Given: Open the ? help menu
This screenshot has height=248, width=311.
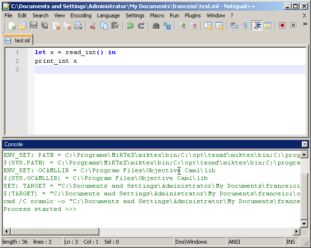Looking at the screenshot, I should [x=232, y=15].
